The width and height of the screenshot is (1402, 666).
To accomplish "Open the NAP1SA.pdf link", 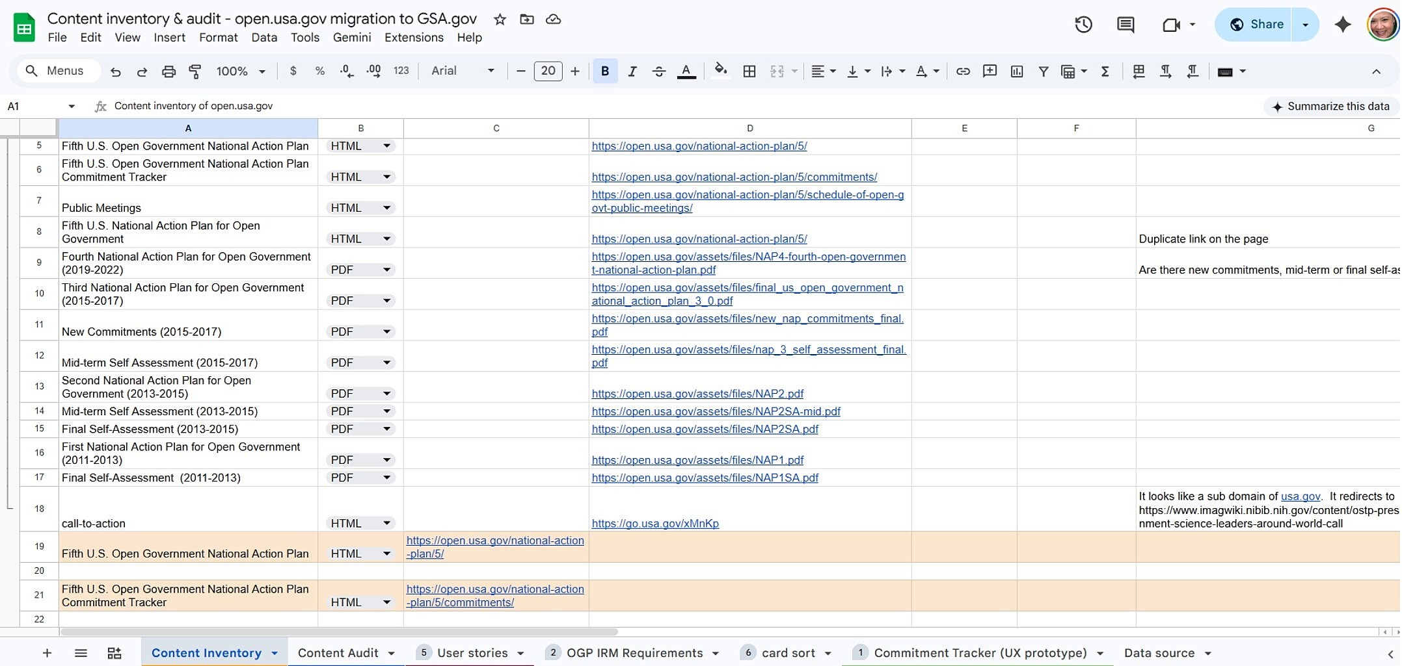I will tap(705, 478).
